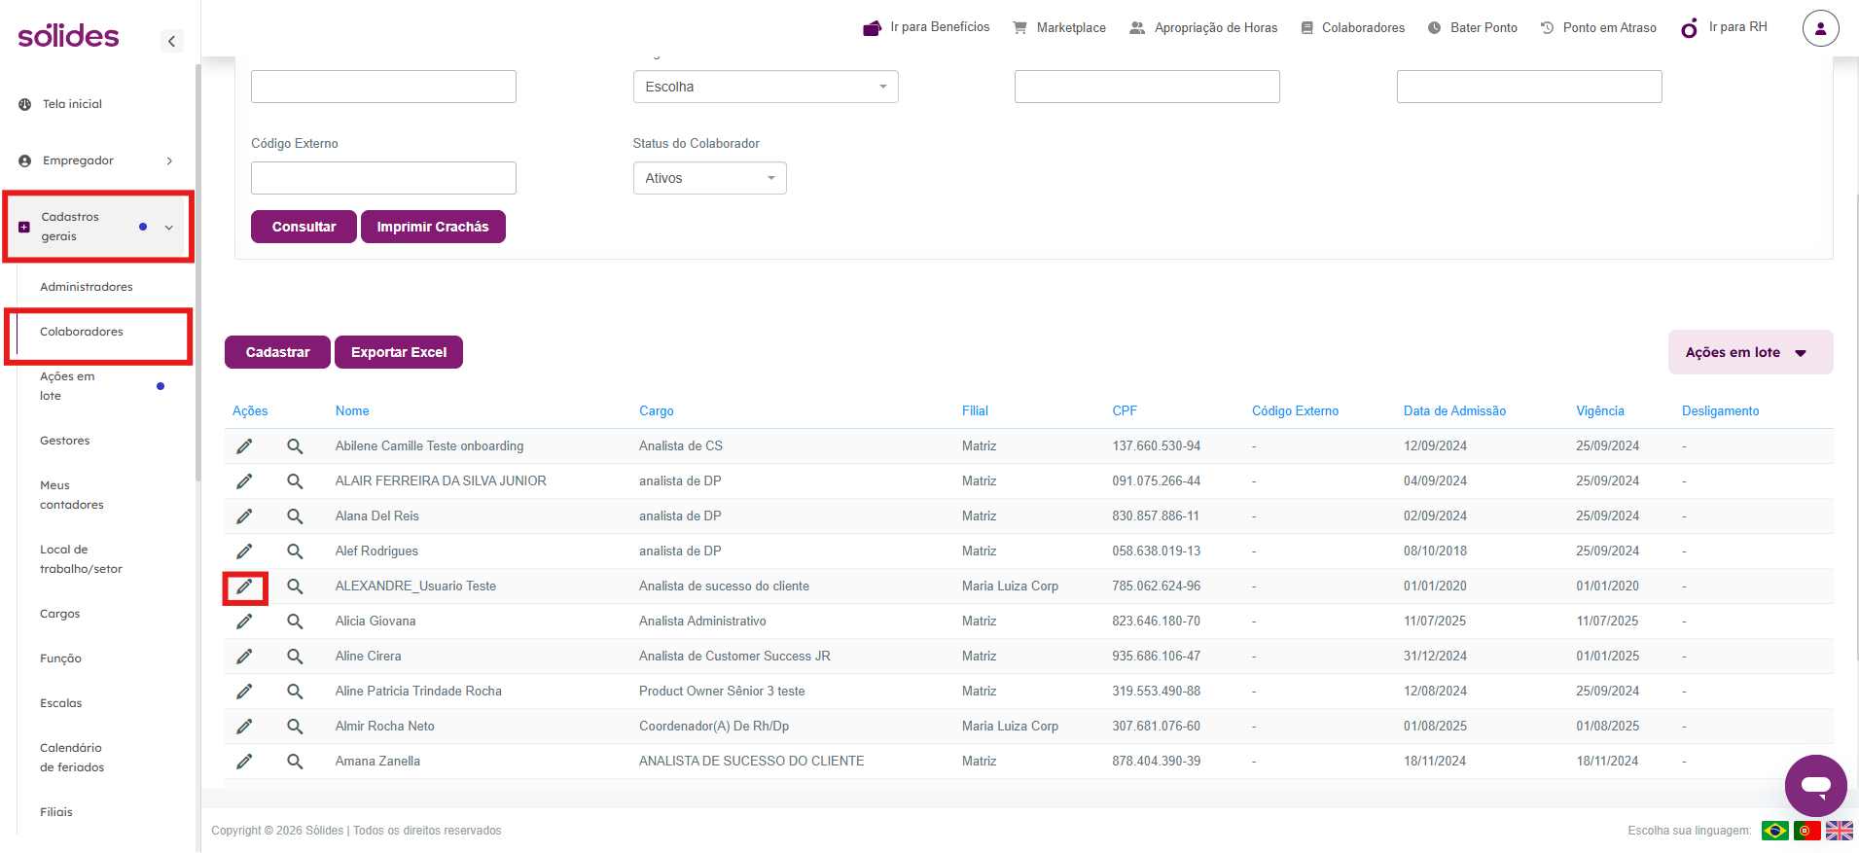The height and width of the screenshot is (853, 1859).
Task: Focus the Código Externo input field
Action: point(383,178)
